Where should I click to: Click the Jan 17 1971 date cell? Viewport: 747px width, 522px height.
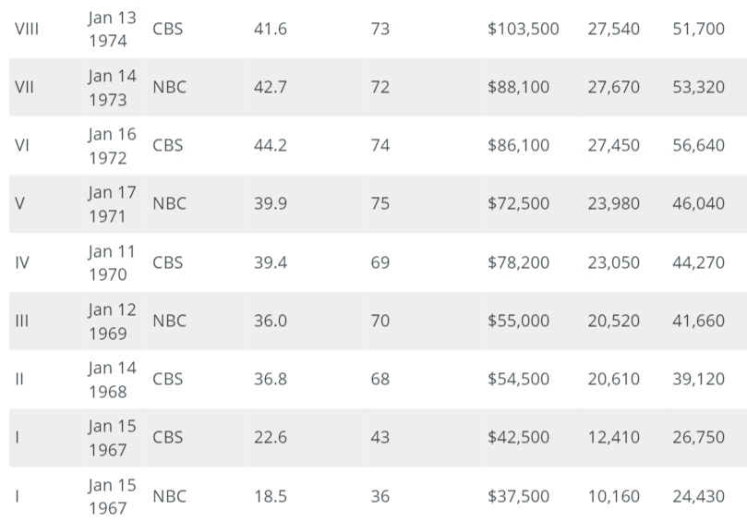112,204
